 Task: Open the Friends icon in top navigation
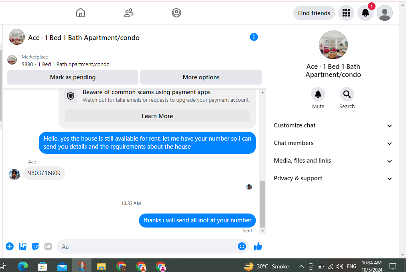coord(129,13)
